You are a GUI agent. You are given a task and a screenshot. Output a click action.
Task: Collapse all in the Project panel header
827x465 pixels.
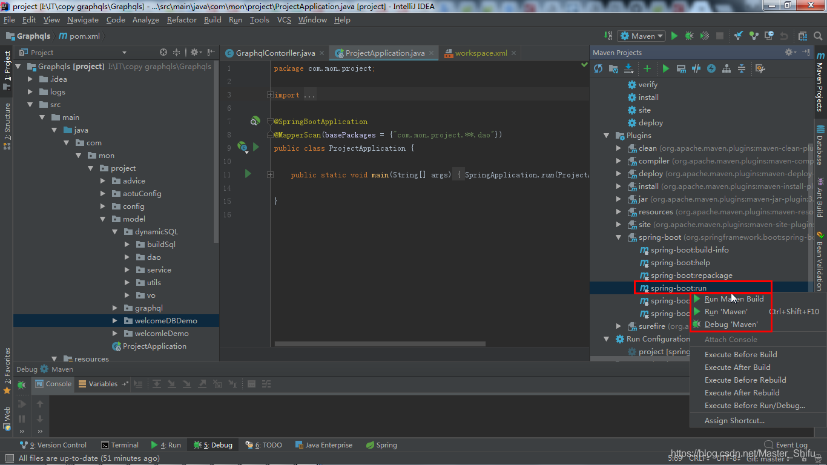(177, 53)
